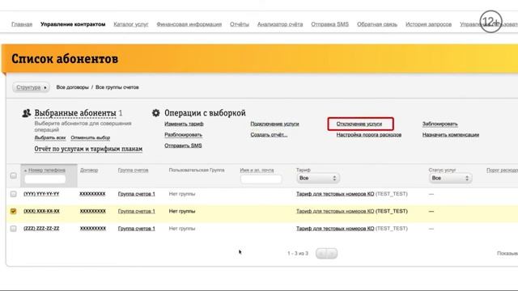This screenshot has height=291, width=518.
Task: Open contract link in (XXX) row
Action: point(92,211)
